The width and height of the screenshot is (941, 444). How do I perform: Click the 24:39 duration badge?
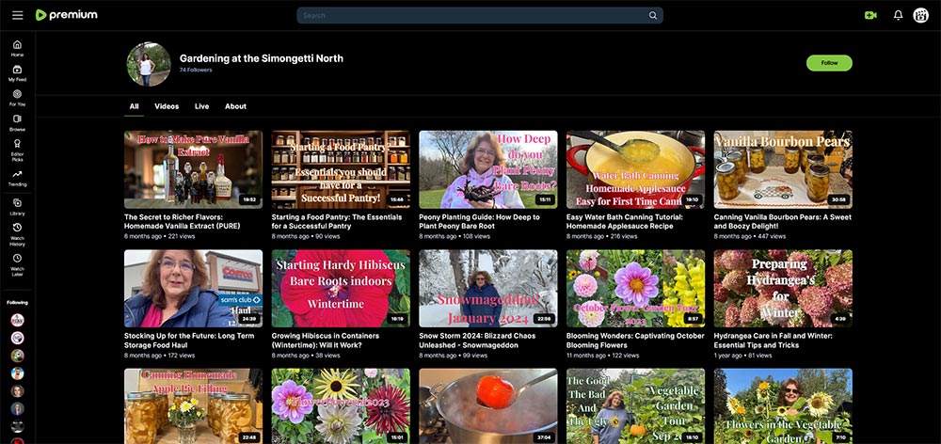248,319
